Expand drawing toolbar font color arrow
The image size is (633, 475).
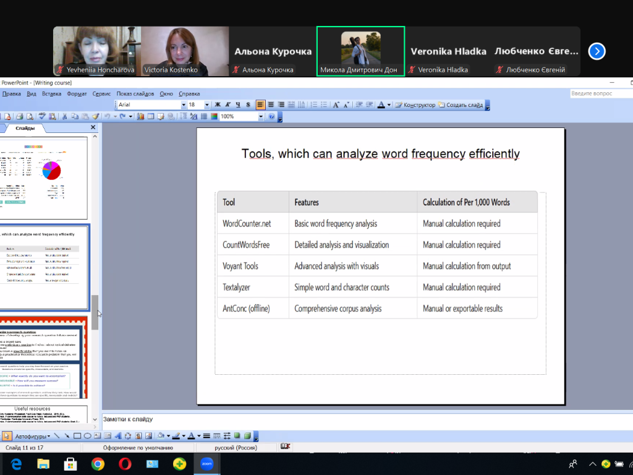point(198,436)
